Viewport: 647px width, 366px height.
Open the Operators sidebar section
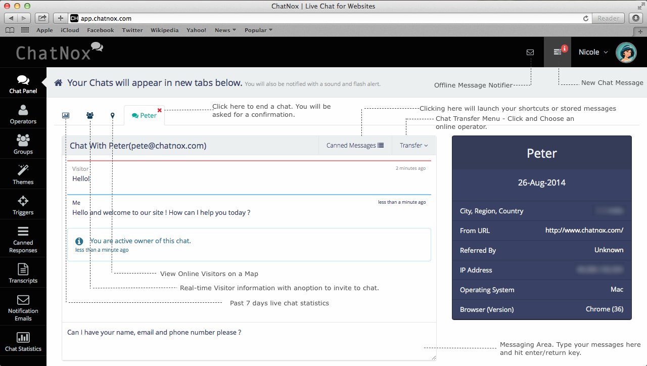click(23, 114)
